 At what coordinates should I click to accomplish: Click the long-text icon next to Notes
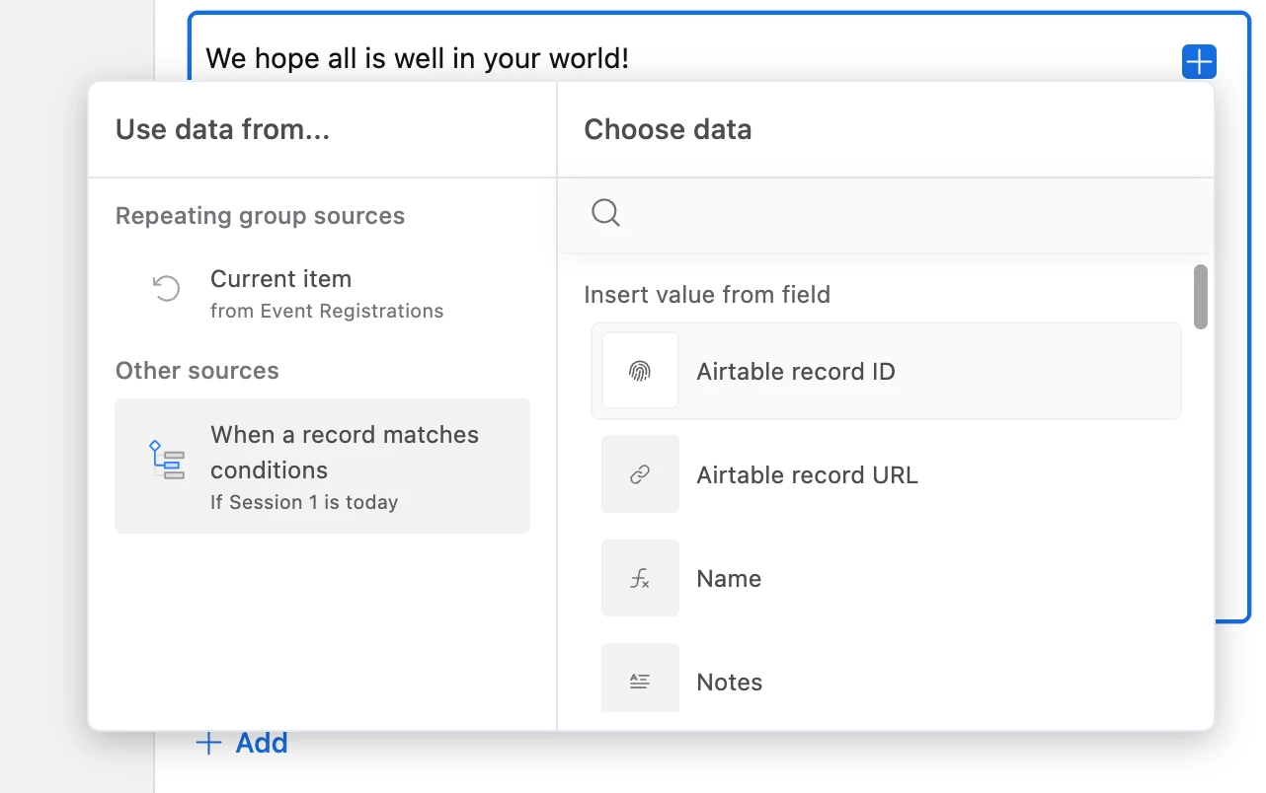[640, 681]
